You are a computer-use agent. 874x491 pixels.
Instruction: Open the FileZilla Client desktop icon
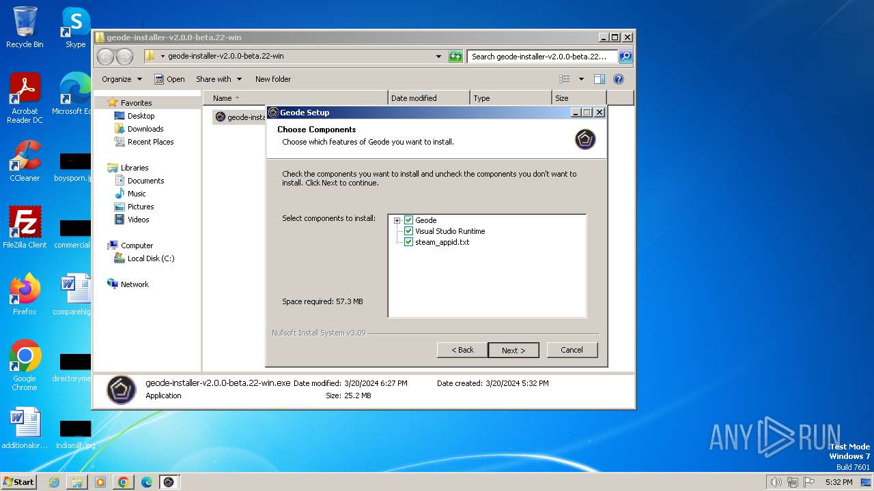(25, 228)
